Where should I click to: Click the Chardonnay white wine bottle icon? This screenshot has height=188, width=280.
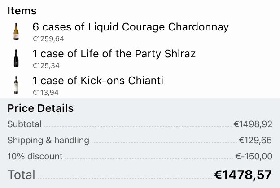pyautogui.click(x=17, y=31)
